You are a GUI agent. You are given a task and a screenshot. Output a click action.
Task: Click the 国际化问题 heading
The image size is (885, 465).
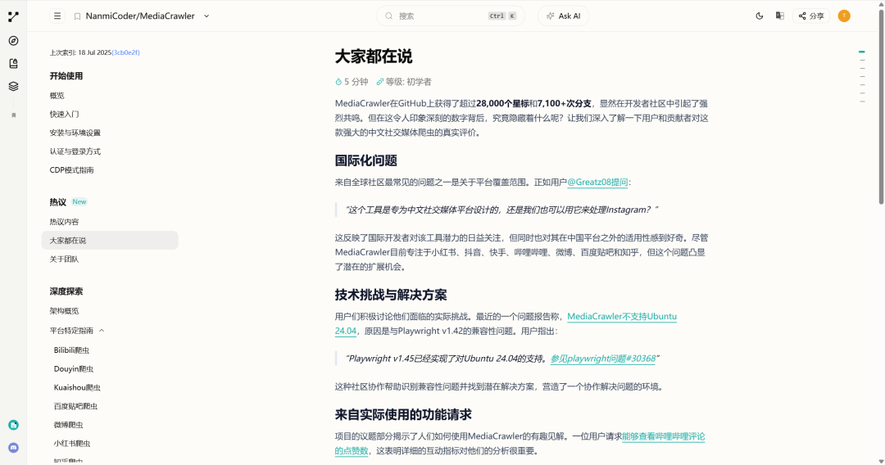[x=366, y=160]
